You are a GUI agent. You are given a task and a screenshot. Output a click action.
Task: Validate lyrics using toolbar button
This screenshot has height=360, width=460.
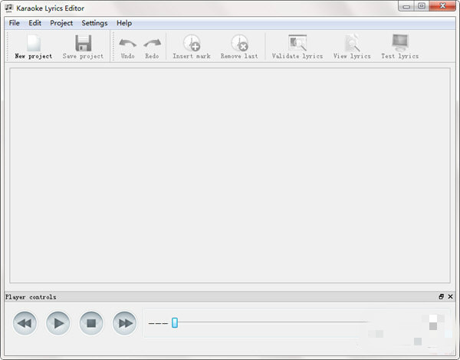(x=297, y=47)
